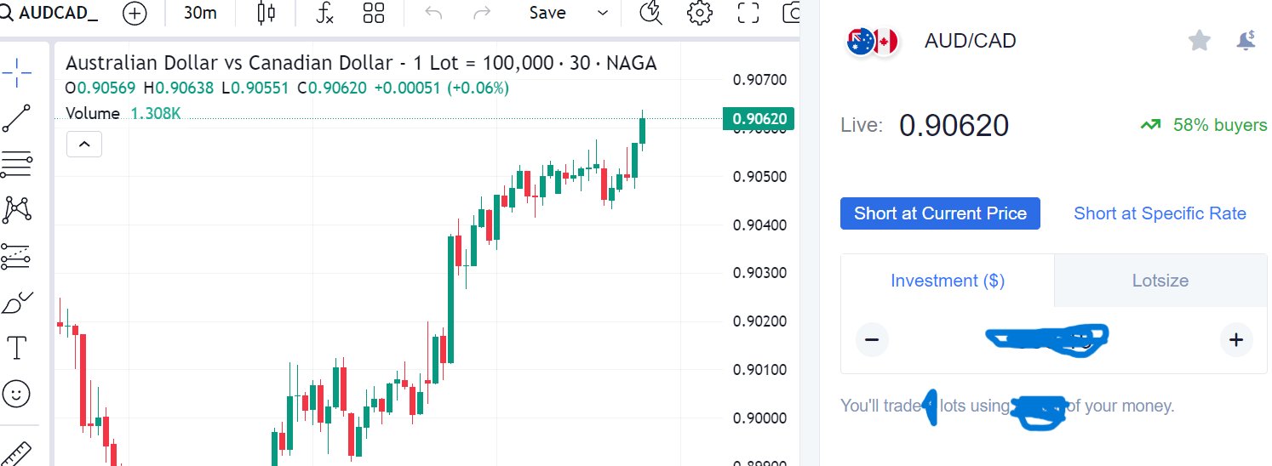Open chart settings gear
Screen dimensions: 1272x466
pyautogui.click(x=700, y=13)
